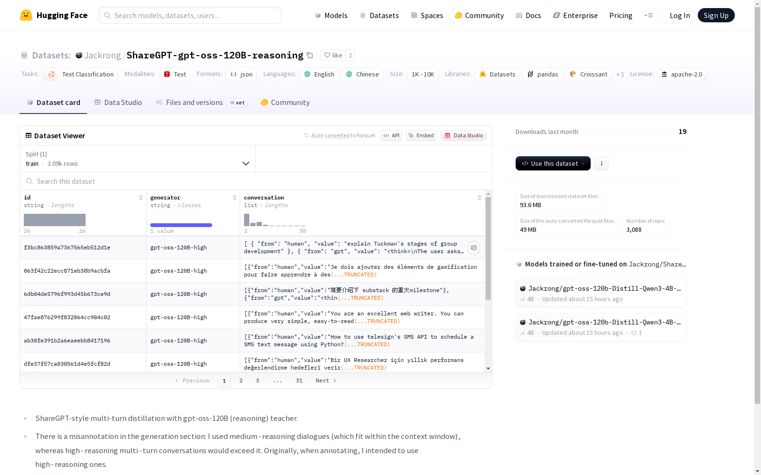Open Spaces in top navigation
761x475 pixels.
tap(427, 15)
